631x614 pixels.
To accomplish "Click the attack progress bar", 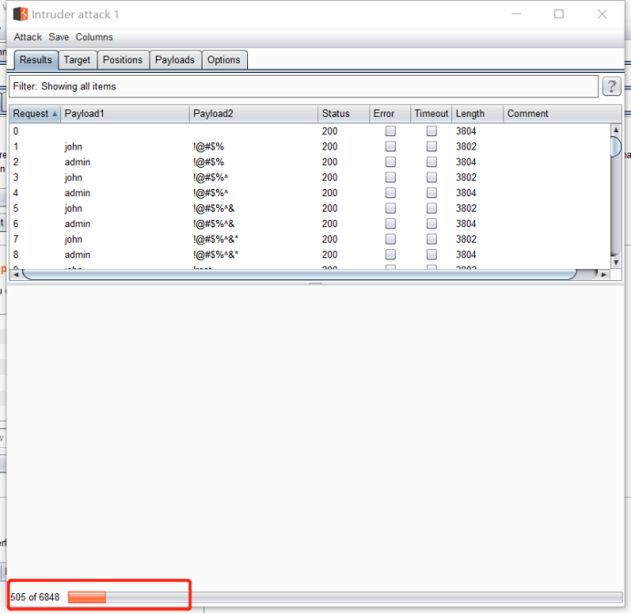I will [345, 597].
